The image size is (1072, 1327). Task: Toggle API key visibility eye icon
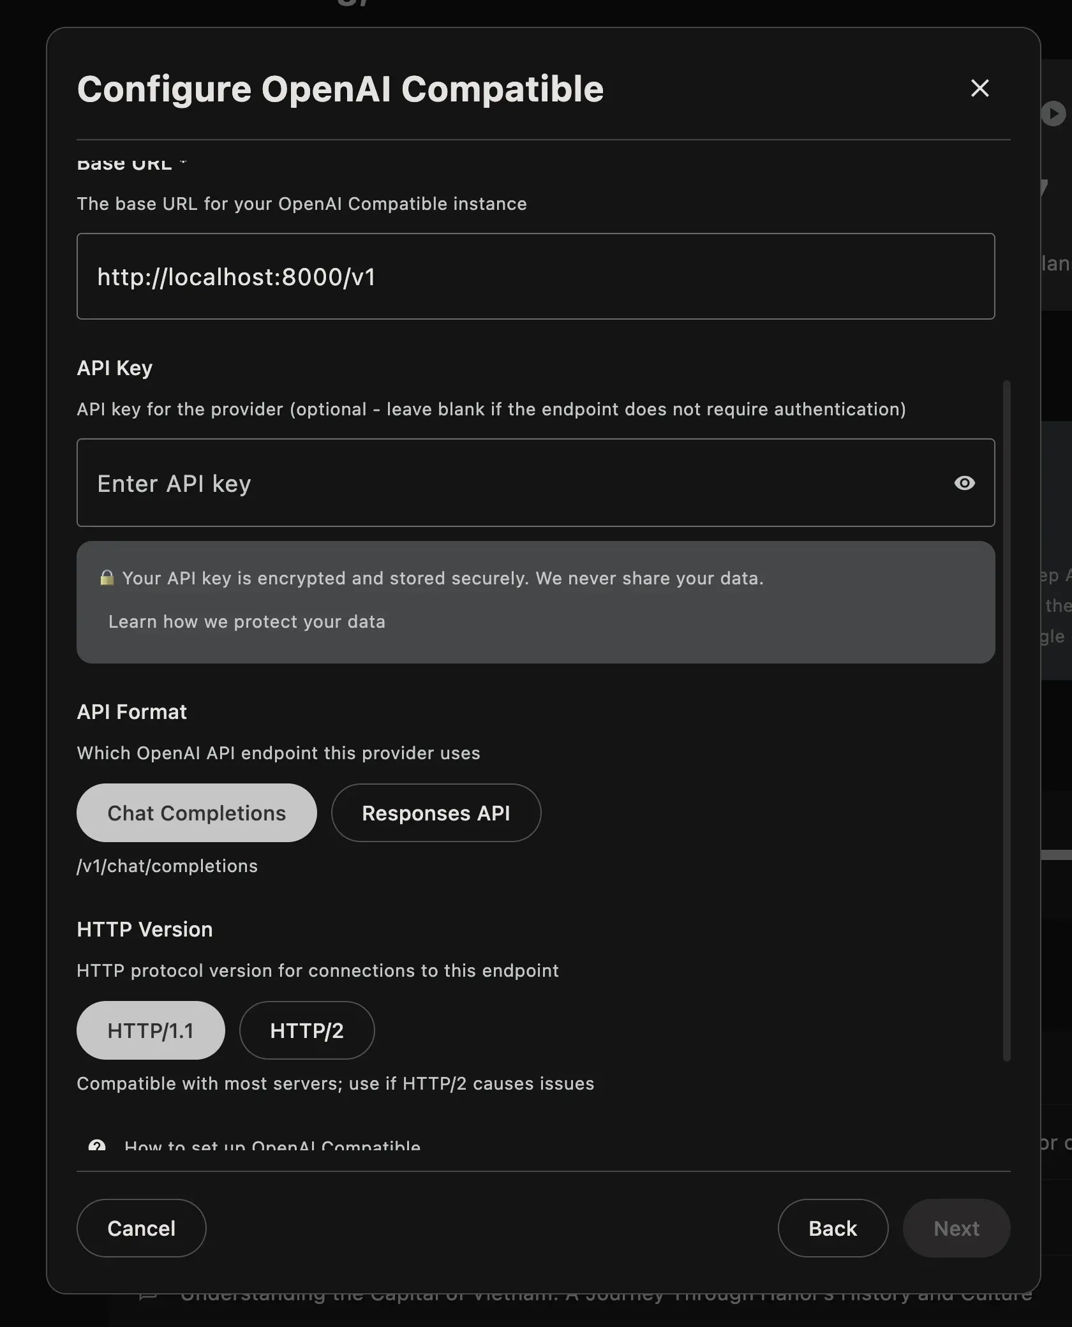tap(964, 483)
